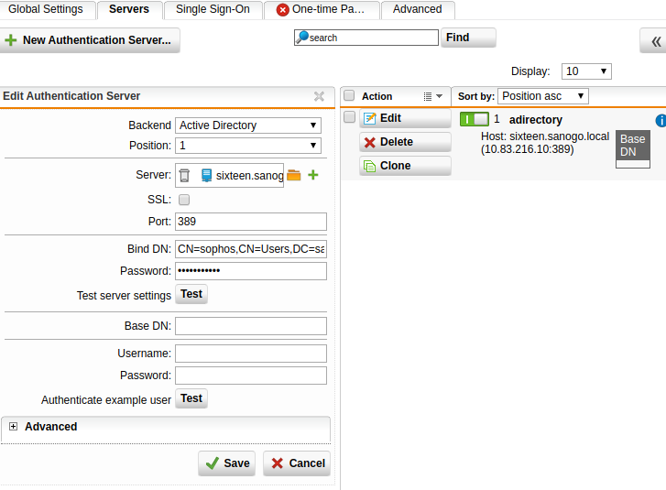Click into the Port field
Image resolution: width=666 pixels, height=490 pixels.
pos(251,222)
